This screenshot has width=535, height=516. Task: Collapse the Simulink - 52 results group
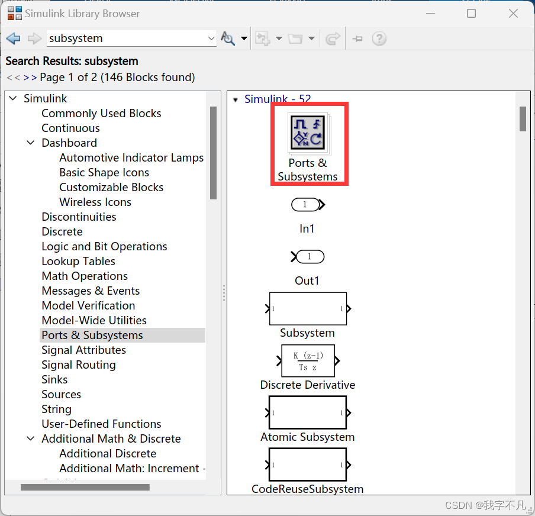coord(235,99)
